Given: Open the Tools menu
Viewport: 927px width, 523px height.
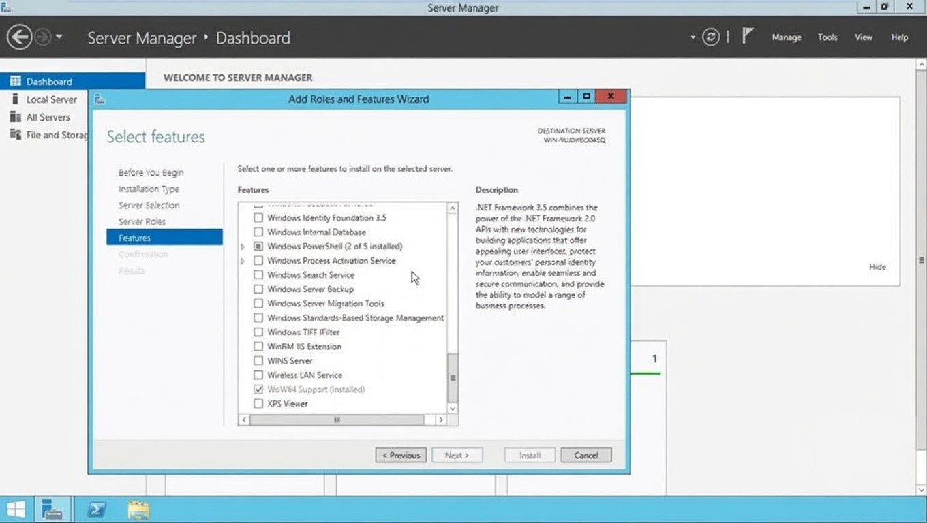Looking at the screenshot, I should tap(827, 37).
